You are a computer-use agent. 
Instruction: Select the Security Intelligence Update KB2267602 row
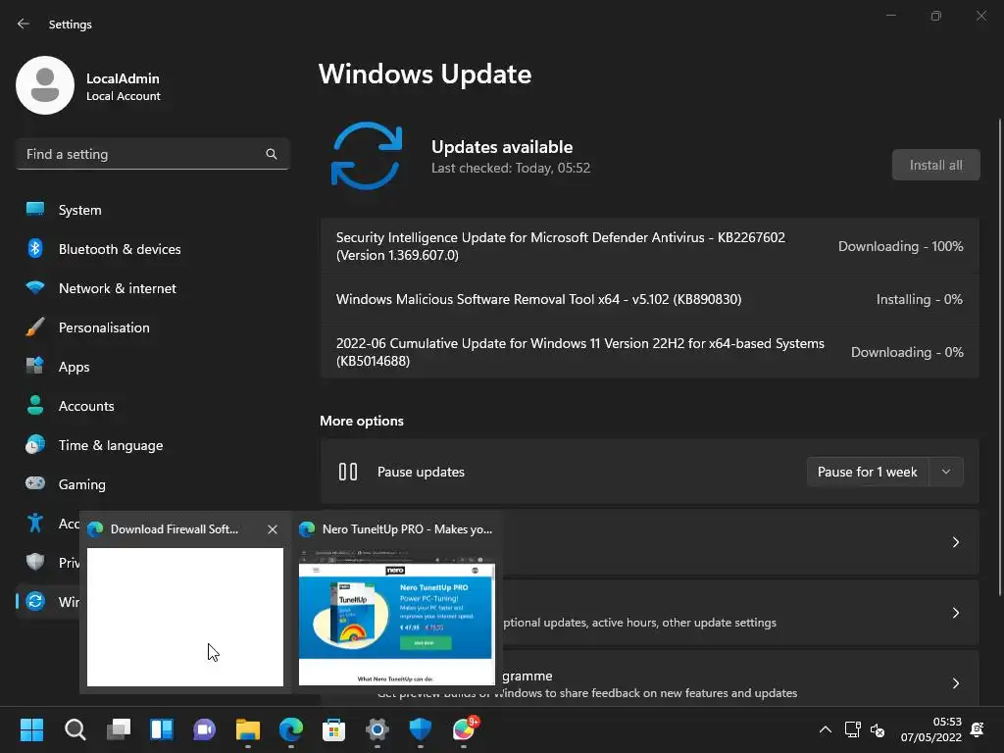(x=649, y=246)
